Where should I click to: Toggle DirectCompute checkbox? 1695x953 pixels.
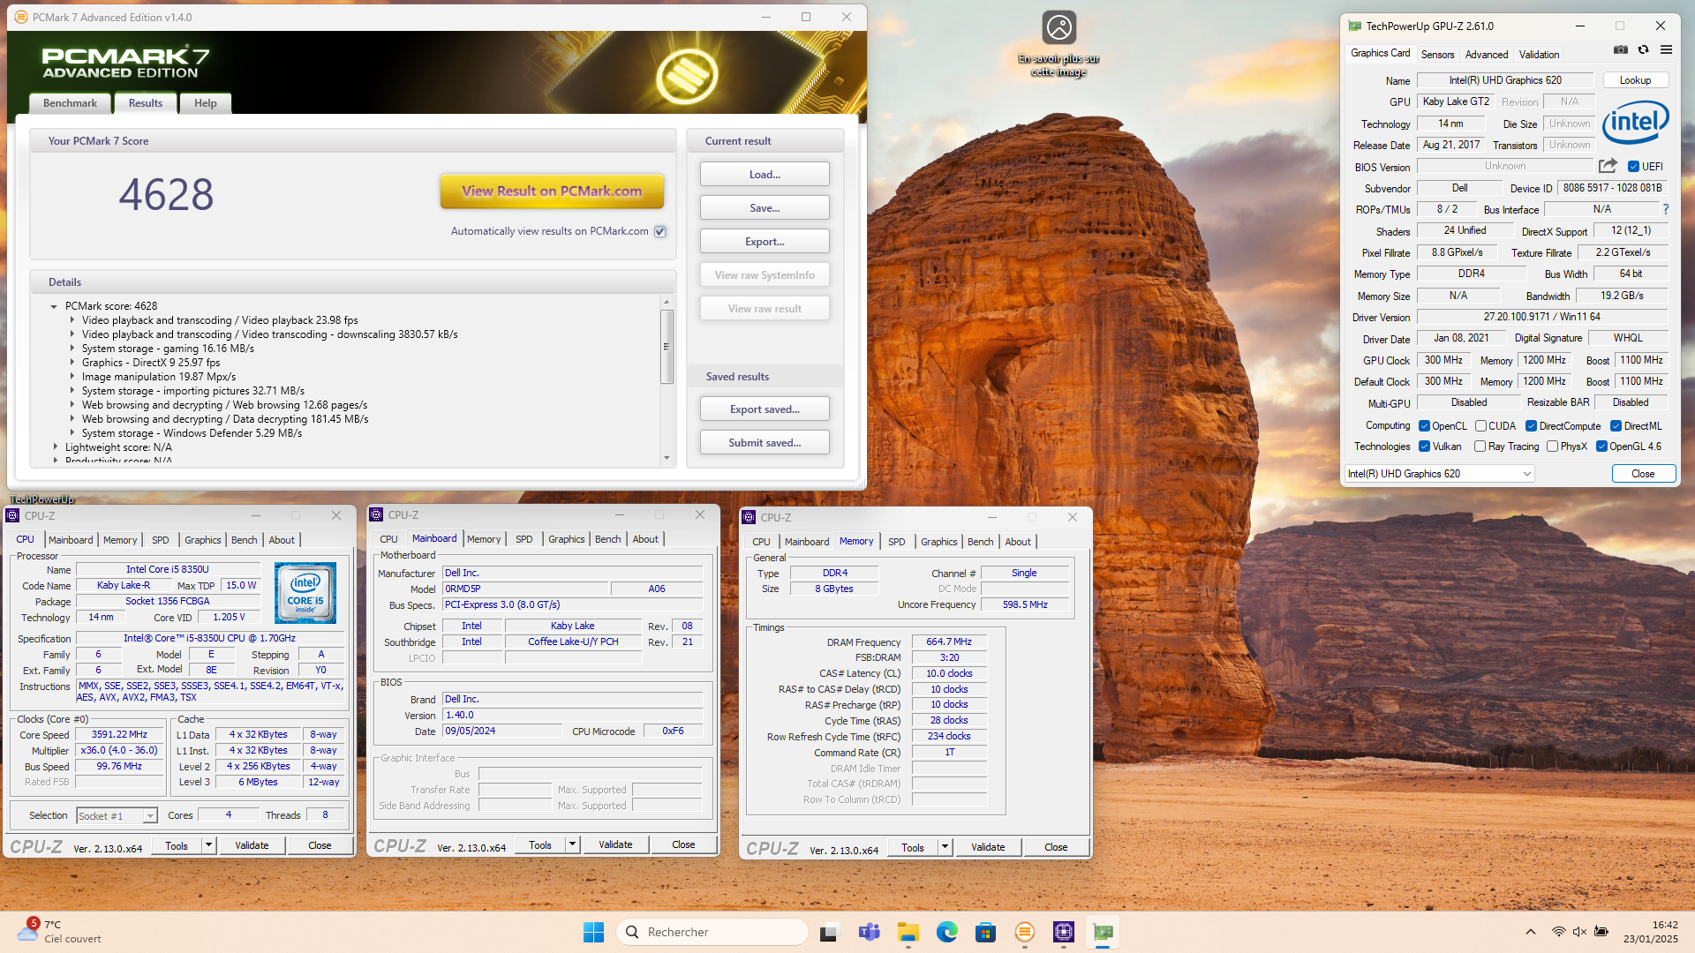pyautogui.click(x=1532, y=426)
